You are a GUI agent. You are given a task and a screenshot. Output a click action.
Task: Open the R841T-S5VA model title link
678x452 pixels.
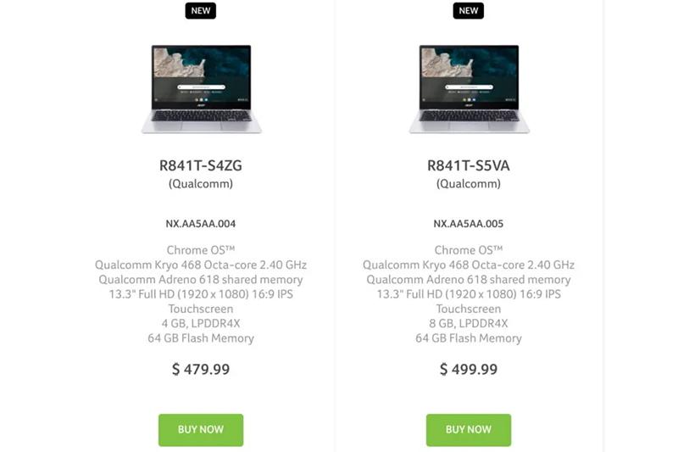click(469, 165)
